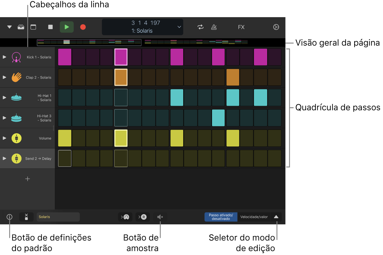
Task: Toggle the speaker preview button
Action: pyautogui.click(x=160, y=217)
